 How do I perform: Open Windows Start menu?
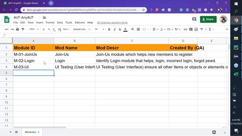pos(236,4)
